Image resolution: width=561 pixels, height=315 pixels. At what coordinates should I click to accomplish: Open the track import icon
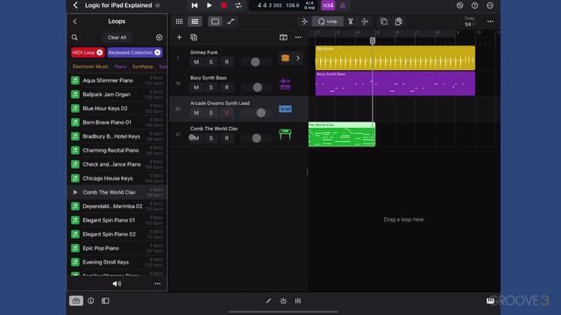point(283,38)
